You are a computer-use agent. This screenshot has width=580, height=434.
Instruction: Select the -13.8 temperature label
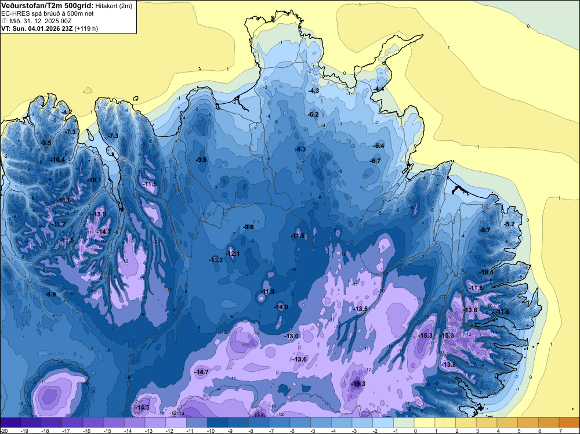pyautogui.click(x=449, y=365)
